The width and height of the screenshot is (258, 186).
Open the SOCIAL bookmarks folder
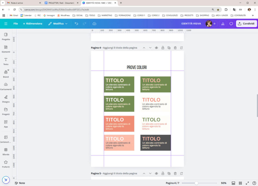click(x=78, y=15)
